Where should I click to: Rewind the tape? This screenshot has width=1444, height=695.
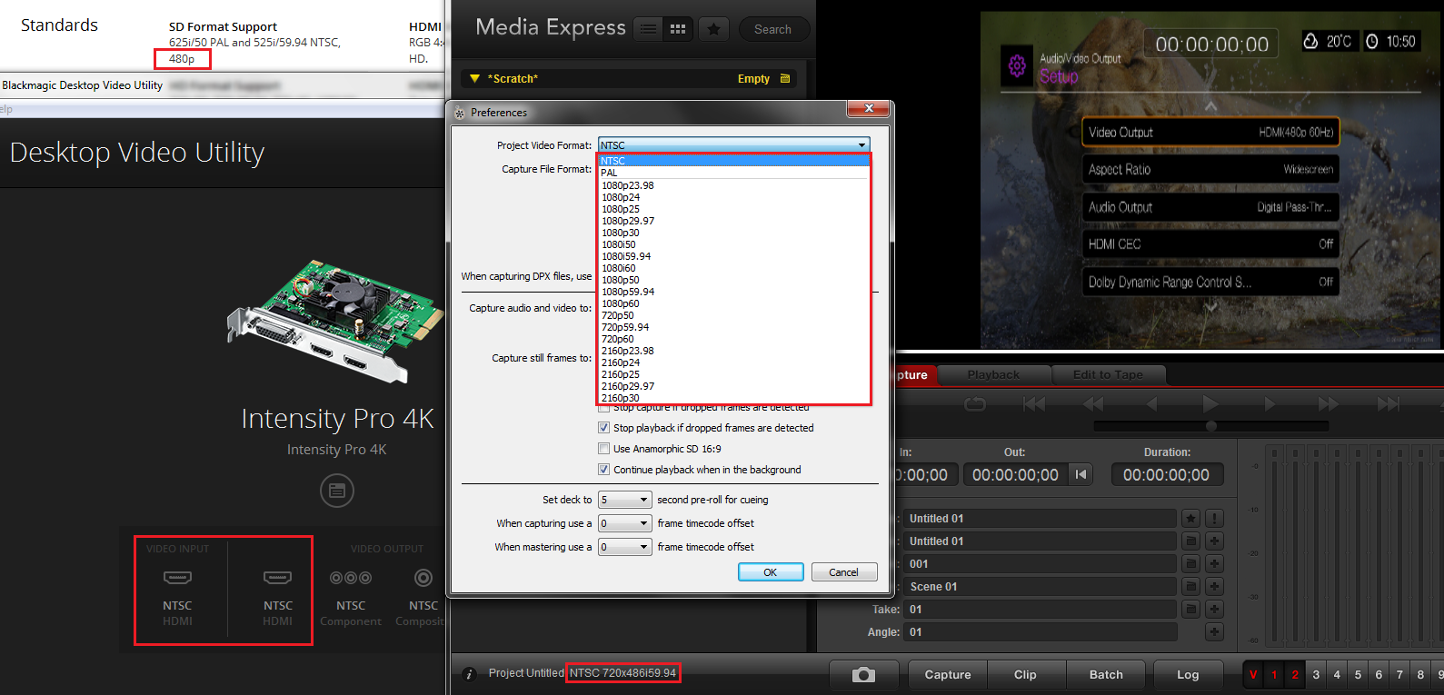tap(1093, 404)
